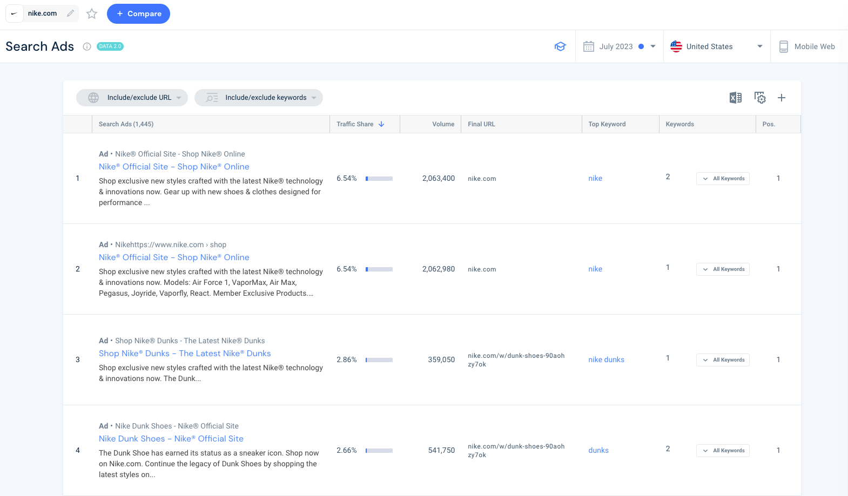Expand All Keywords for the first ad

point(723,179)
